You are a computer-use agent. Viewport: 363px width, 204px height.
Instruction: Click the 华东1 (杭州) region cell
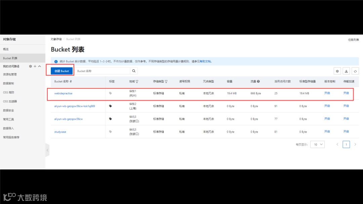[x=133, y=93]
